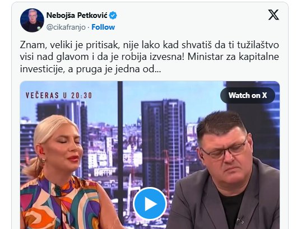Screen dimensions: 306x229
Task: Click the Watch on X button
Action: (248, 95)
